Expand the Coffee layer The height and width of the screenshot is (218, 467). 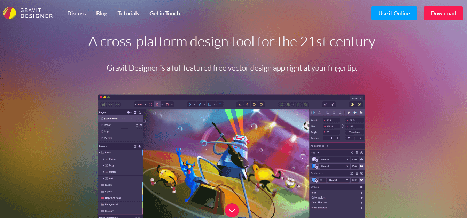103,172
